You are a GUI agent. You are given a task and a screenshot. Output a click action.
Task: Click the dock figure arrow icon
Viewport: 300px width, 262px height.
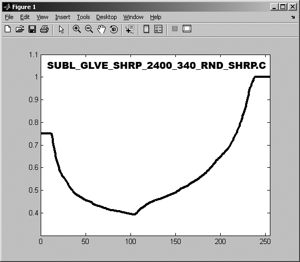(x=293, y=17)
